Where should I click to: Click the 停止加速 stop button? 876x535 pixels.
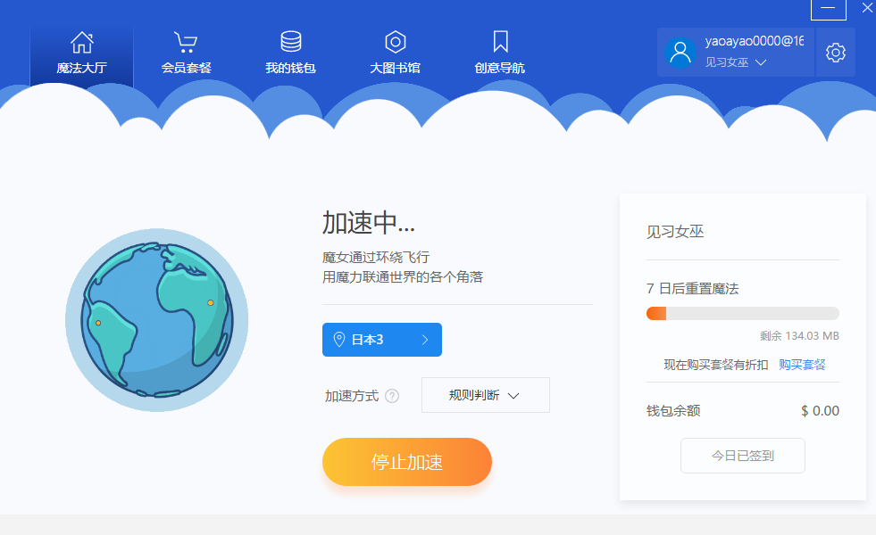[406, 462]
